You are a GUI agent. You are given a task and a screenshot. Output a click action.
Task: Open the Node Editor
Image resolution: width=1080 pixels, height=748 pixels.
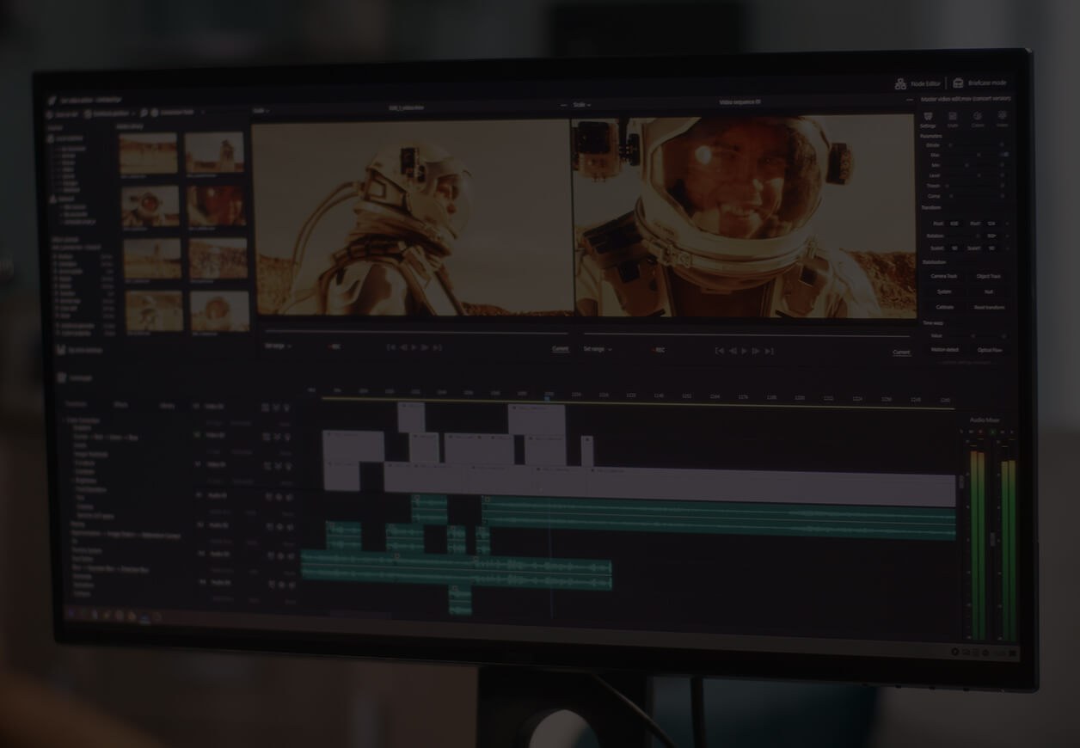tap(917, 83)
